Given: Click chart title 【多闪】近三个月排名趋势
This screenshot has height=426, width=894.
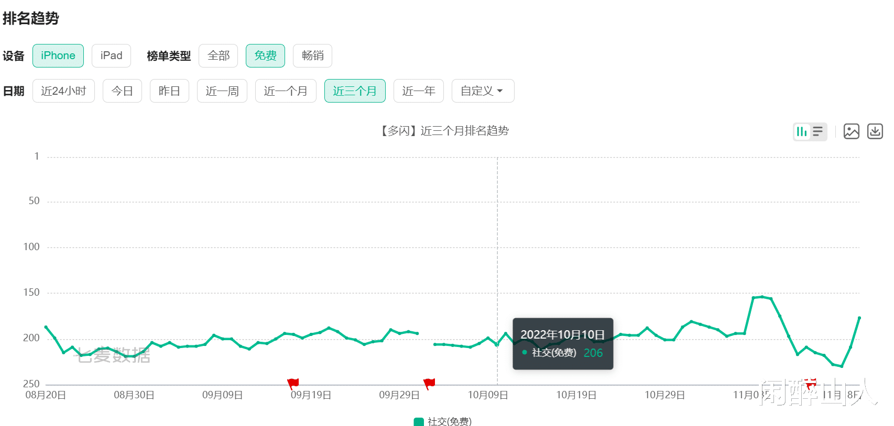Looking at the screenshot, I should (445, 131).
